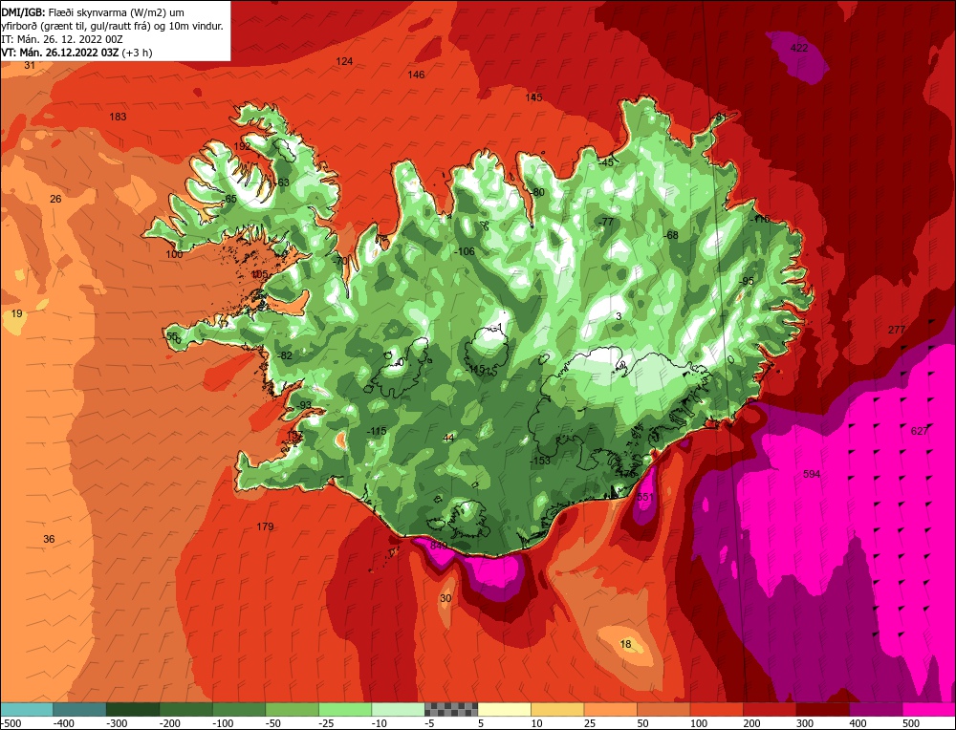Click the flux value -65 on the map
Viewport: 956px width, 730px height.
228,199
